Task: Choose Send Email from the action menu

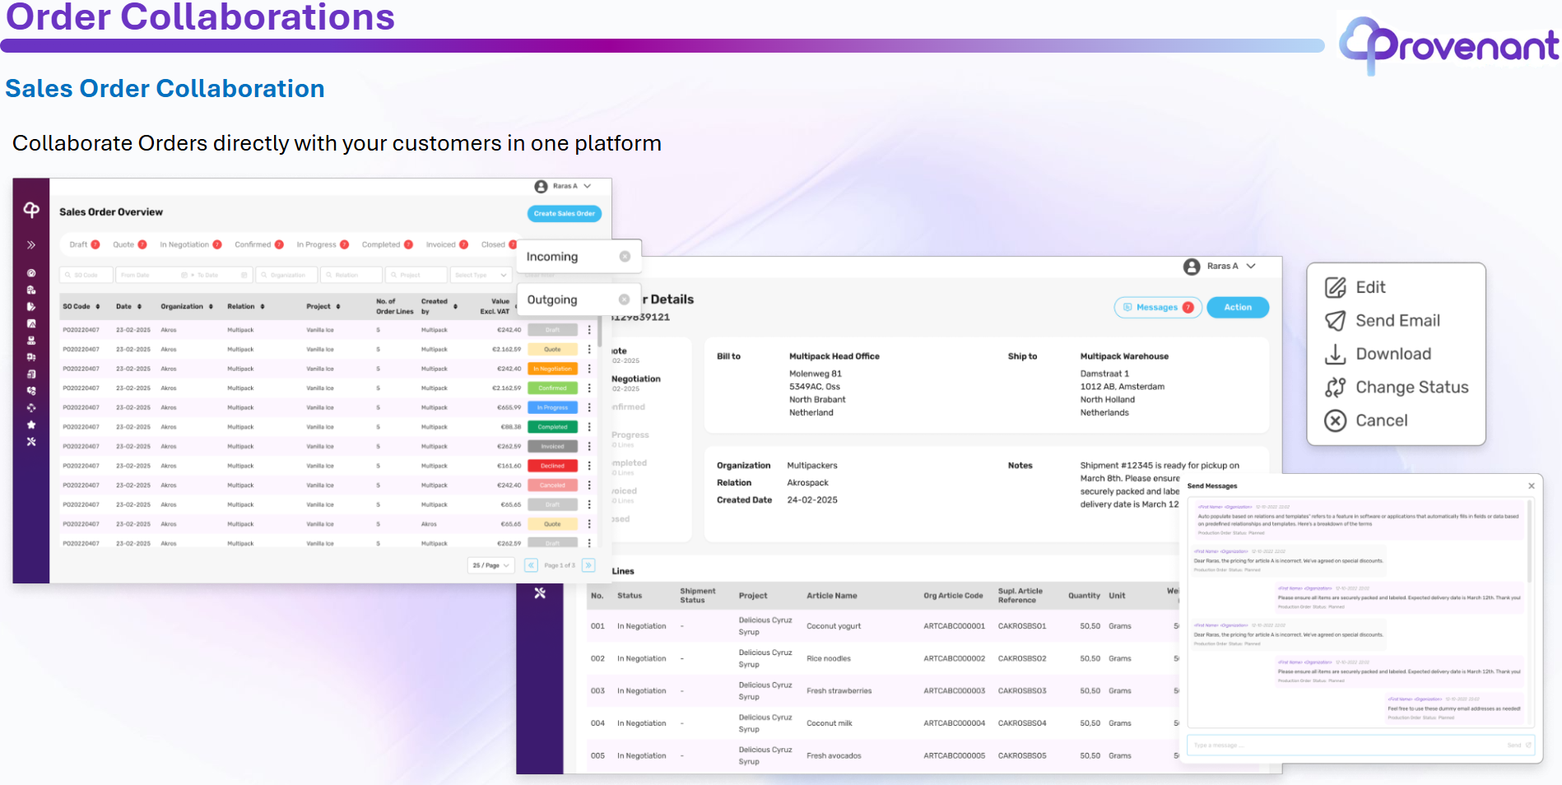Action: tap(1383, 321)
